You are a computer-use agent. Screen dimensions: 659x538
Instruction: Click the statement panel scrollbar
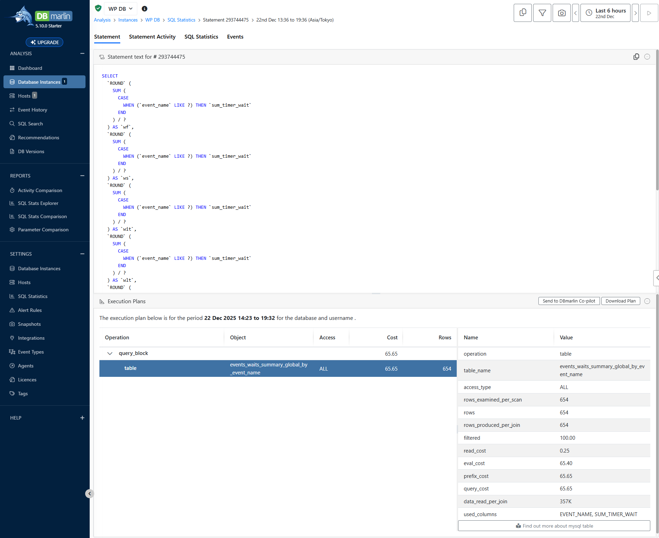click(x=657, y=120)
